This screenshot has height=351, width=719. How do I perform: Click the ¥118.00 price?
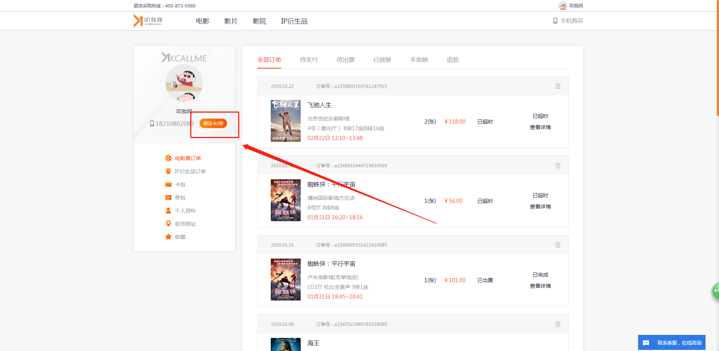click(455, 122)
